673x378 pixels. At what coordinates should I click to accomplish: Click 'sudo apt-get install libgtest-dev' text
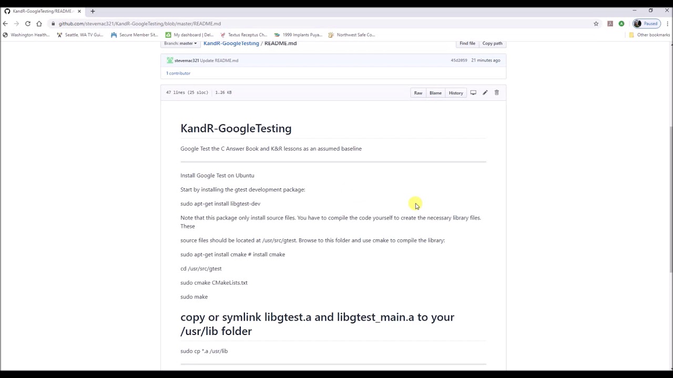coord(220,204)
